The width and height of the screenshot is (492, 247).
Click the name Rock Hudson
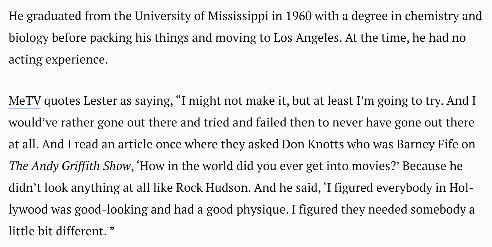(x=212, y=188)
